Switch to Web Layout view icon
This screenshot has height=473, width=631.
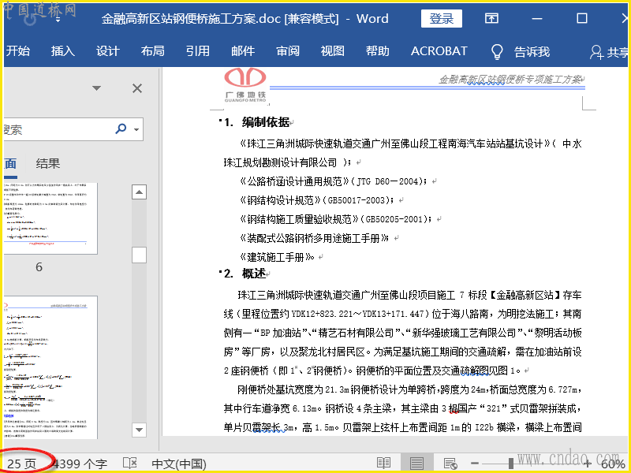[450, 463]
